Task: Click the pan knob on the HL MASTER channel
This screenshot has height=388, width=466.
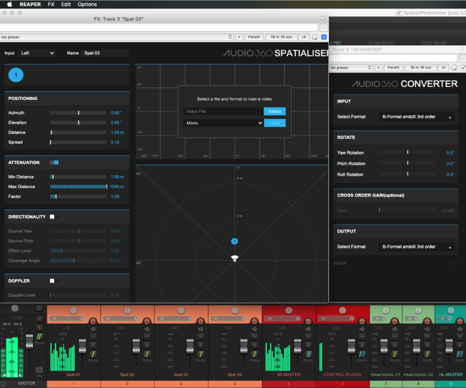Action: (x=451, y=310)
